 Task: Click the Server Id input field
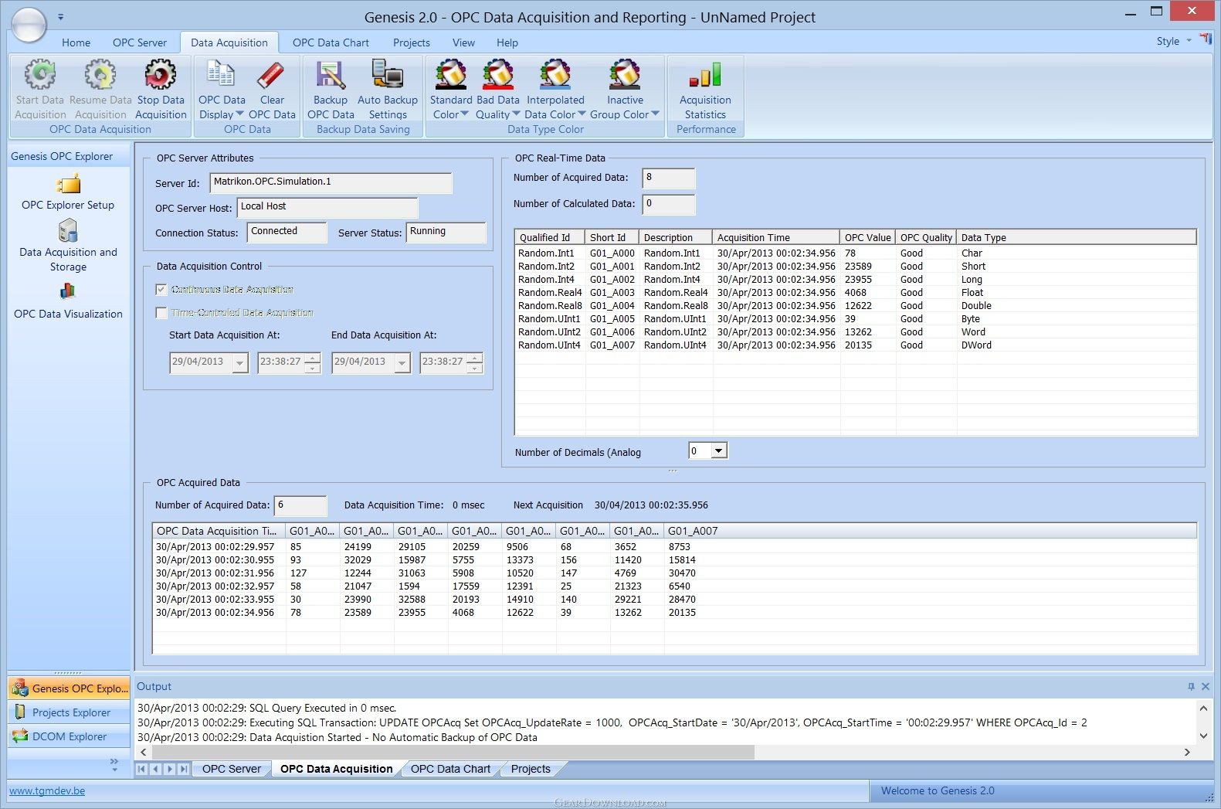pos(331,183)
